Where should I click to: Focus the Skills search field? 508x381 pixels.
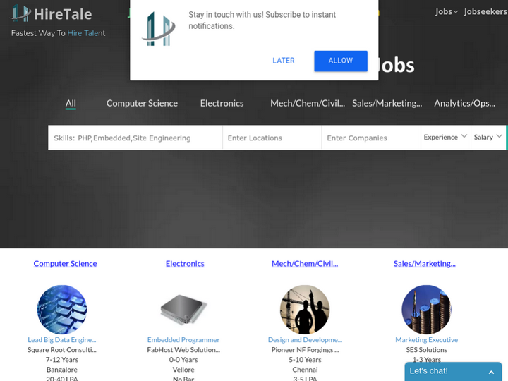(x=135, y=138)
